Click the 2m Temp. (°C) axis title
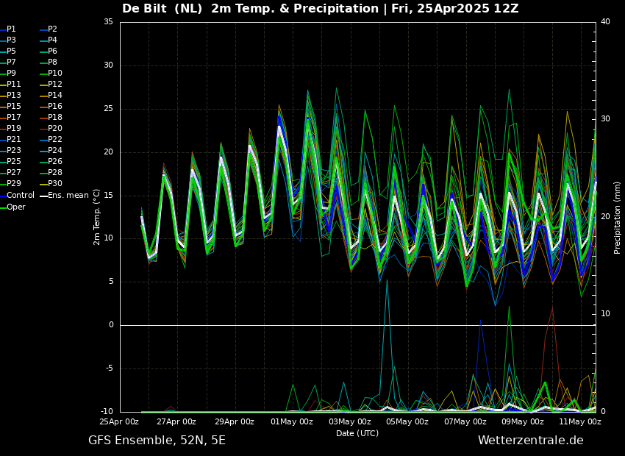 97,217
